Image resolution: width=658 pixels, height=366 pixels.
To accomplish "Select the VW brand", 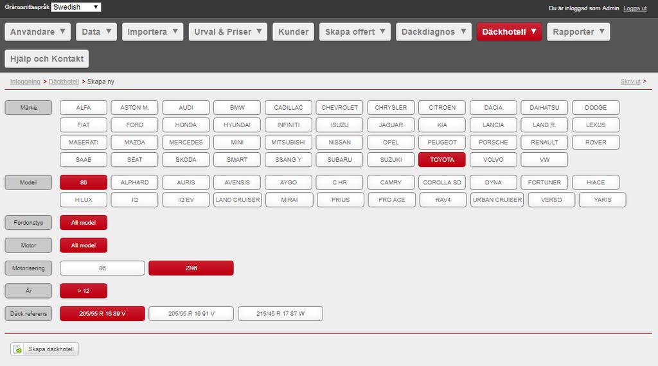I will (544, 160).
